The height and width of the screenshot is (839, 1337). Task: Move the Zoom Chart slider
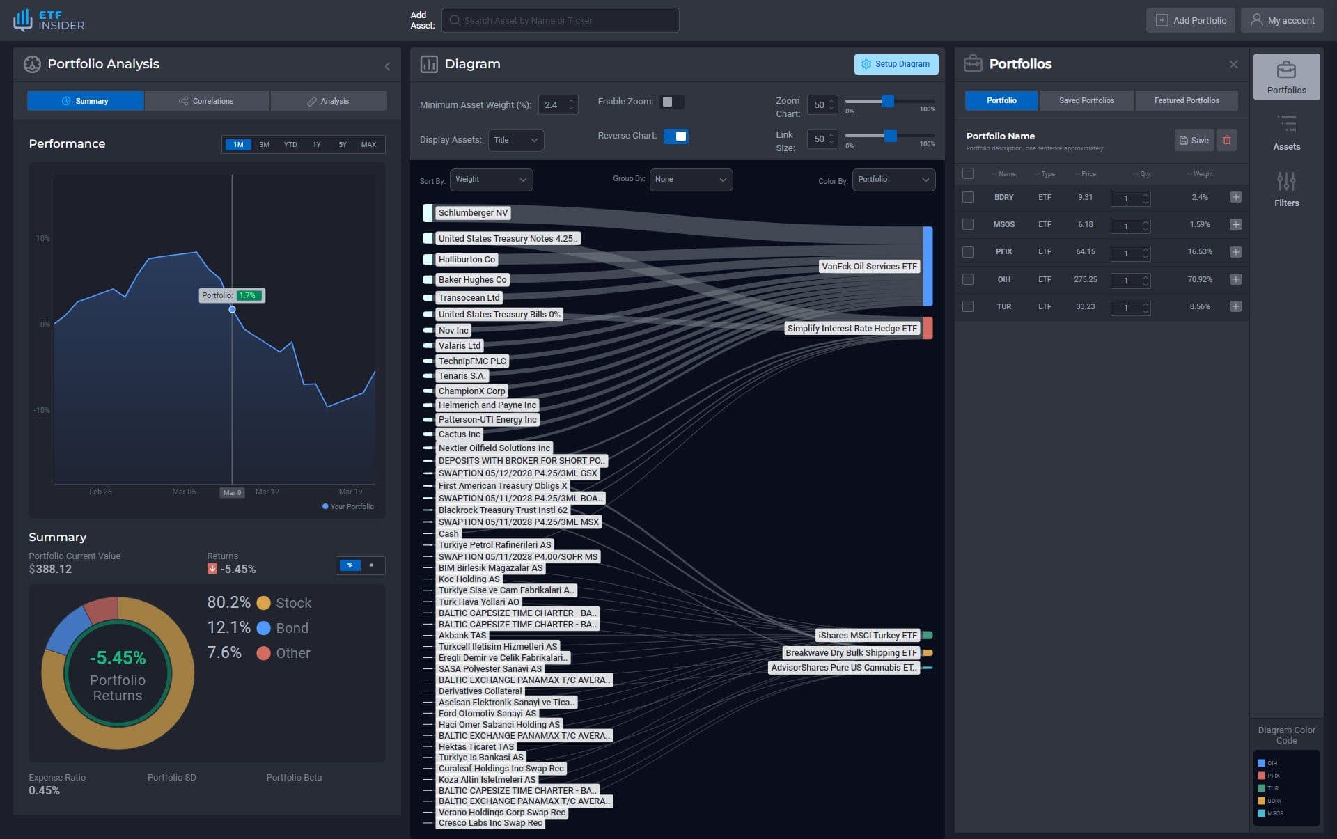pos(887,101)
